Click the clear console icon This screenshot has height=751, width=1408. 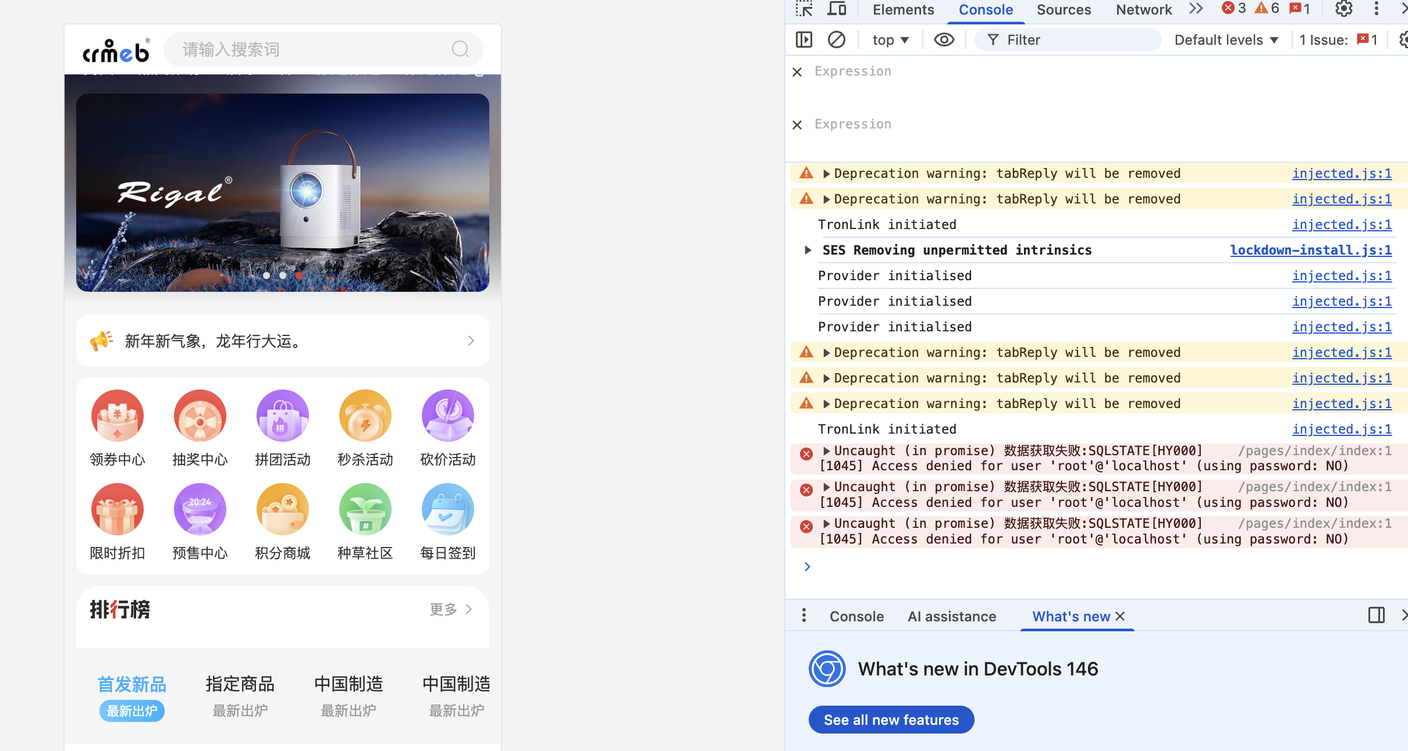(837, 40)
